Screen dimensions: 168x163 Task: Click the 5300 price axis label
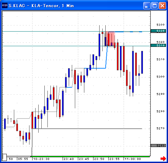(161, 77)
